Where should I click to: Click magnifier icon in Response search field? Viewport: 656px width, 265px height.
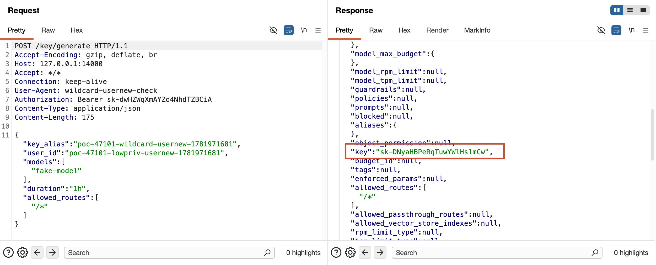pyautogui.click(x=595, y=253)
